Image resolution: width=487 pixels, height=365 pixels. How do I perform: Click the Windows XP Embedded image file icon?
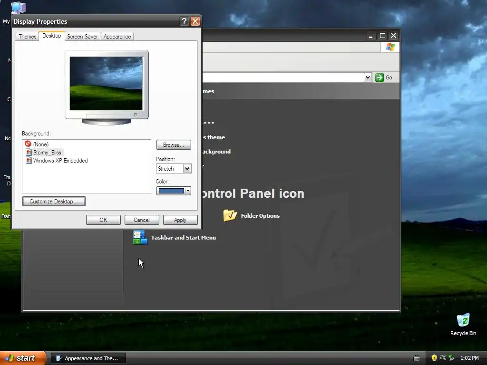[x=29, y=160]
